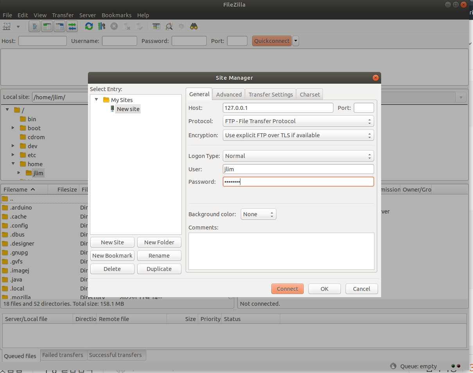473x373 pixels.
Task: Click the .dbus folder icon
Action: pyautogui.click(x=5, y=235)
